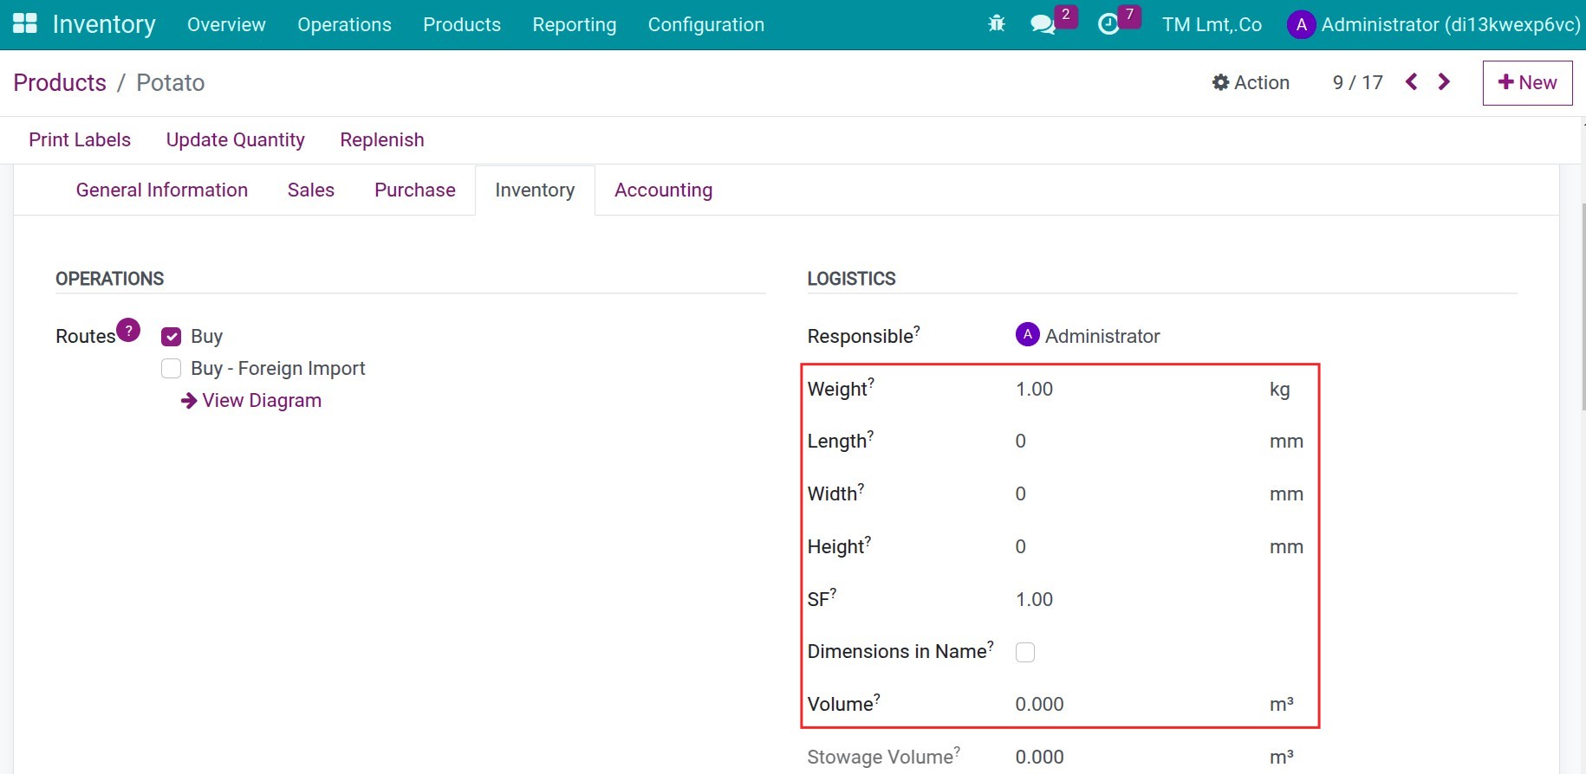Open the Reporting menu
Image resolution: width=1586 pixels, height=774 pixels.
pyautogui.click(x=575, y=24)
